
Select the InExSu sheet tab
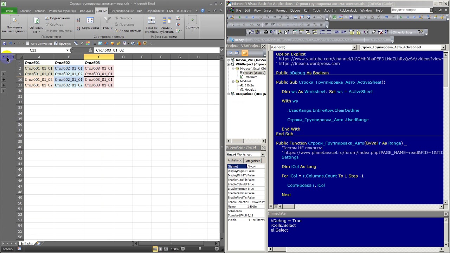tap(26, 244)
